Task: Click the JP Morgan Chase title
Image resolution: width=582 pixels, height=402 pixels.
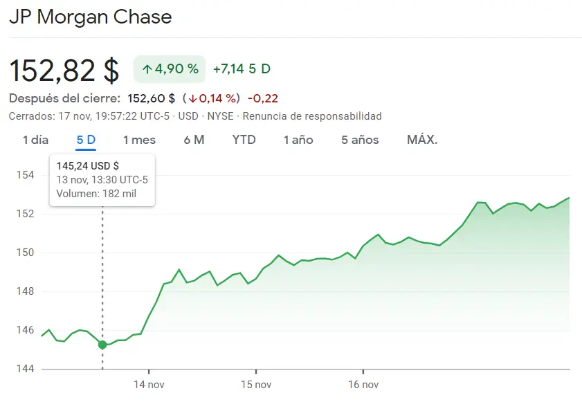Action: point(91,17)
